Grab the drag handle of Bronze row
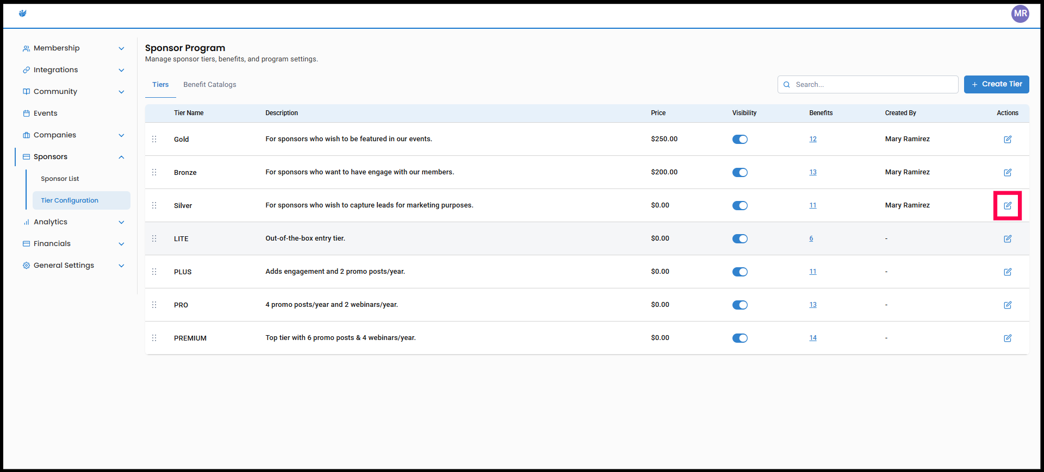This screenshot has width=1044, height=472. pyautogui.click(x=154, y=173)
